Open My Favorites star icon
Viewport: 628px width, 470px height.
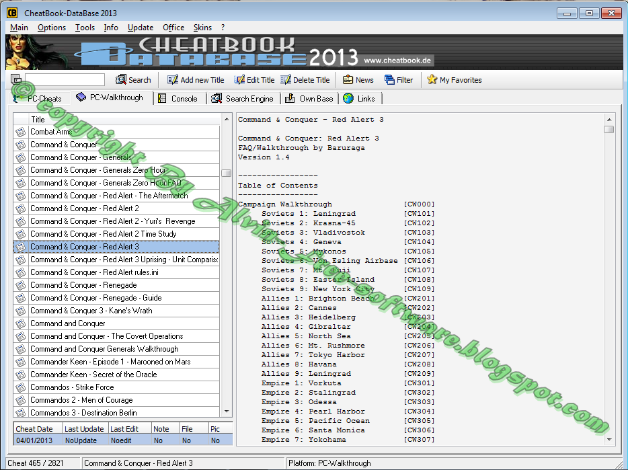[432, 79]
